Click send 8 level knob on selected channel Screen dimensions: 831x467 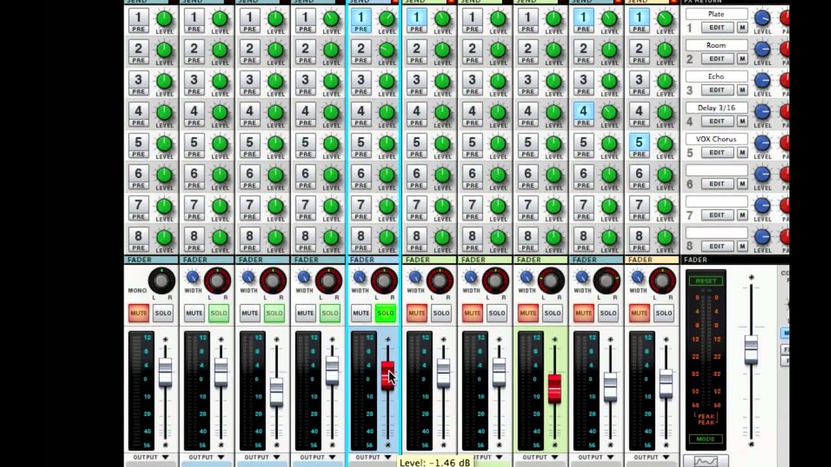tap(387, 236)
